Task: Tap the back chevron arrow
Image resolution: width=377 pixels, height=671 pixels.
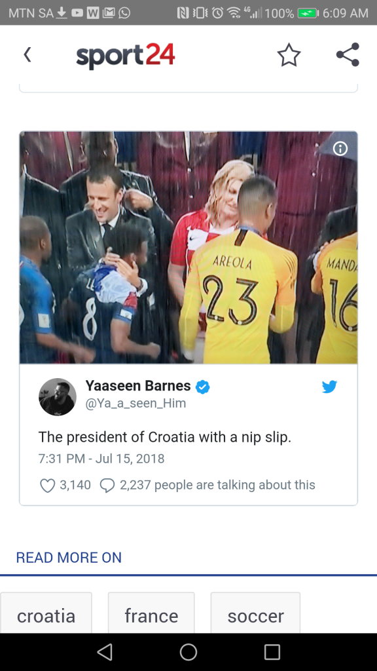Action: pyautogui.click(x=27, y=55)
